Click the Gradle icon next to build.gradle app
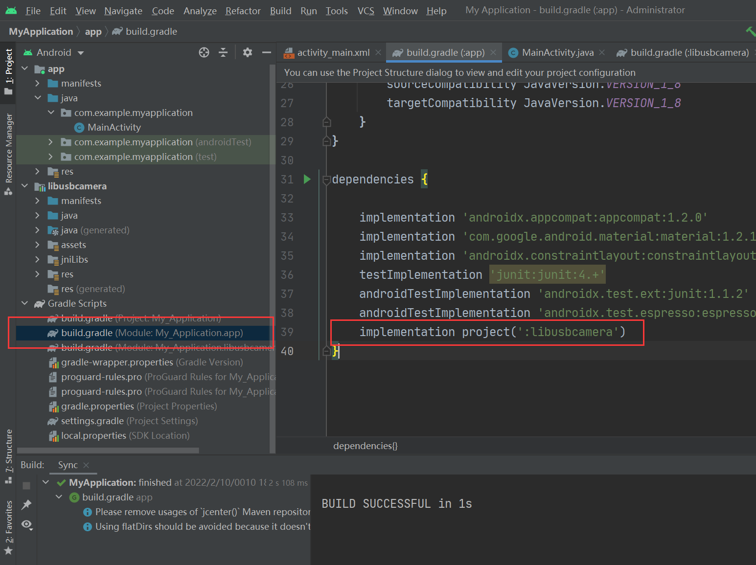The height and width of the screenshot is (565, 756). pyautogui.click(x=74, y=497)
